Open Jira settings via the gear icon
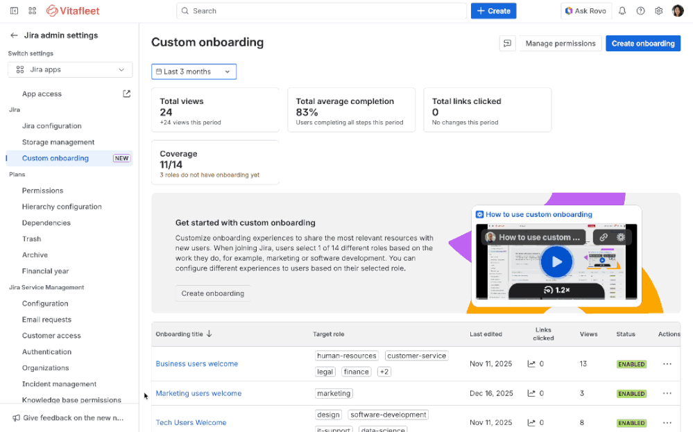This screenshot has width=693, height=432. 658,10
